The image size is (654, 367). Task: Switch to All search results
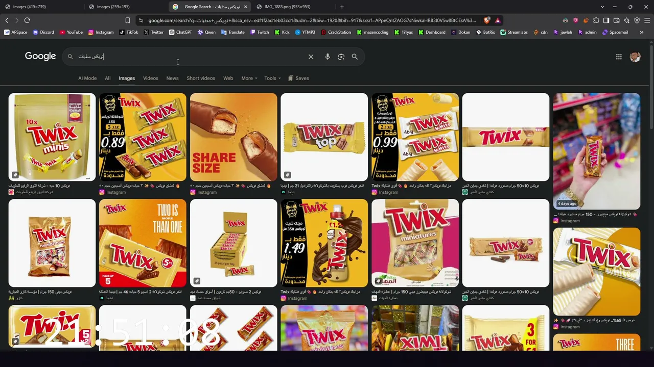point(108,78)
